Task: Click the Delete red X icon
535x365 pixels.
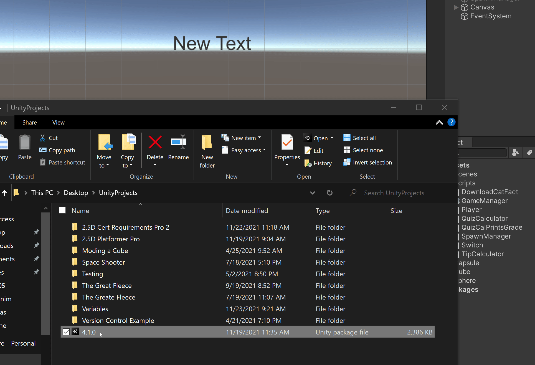Action: pyautogui.click(x=155, y=142)
